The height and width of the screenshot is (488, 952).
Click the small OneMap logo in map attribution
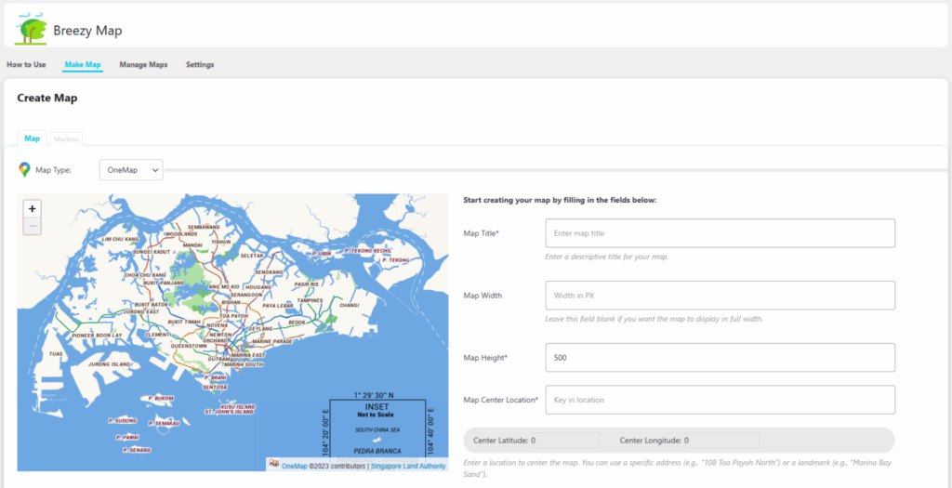click(274, 465)
